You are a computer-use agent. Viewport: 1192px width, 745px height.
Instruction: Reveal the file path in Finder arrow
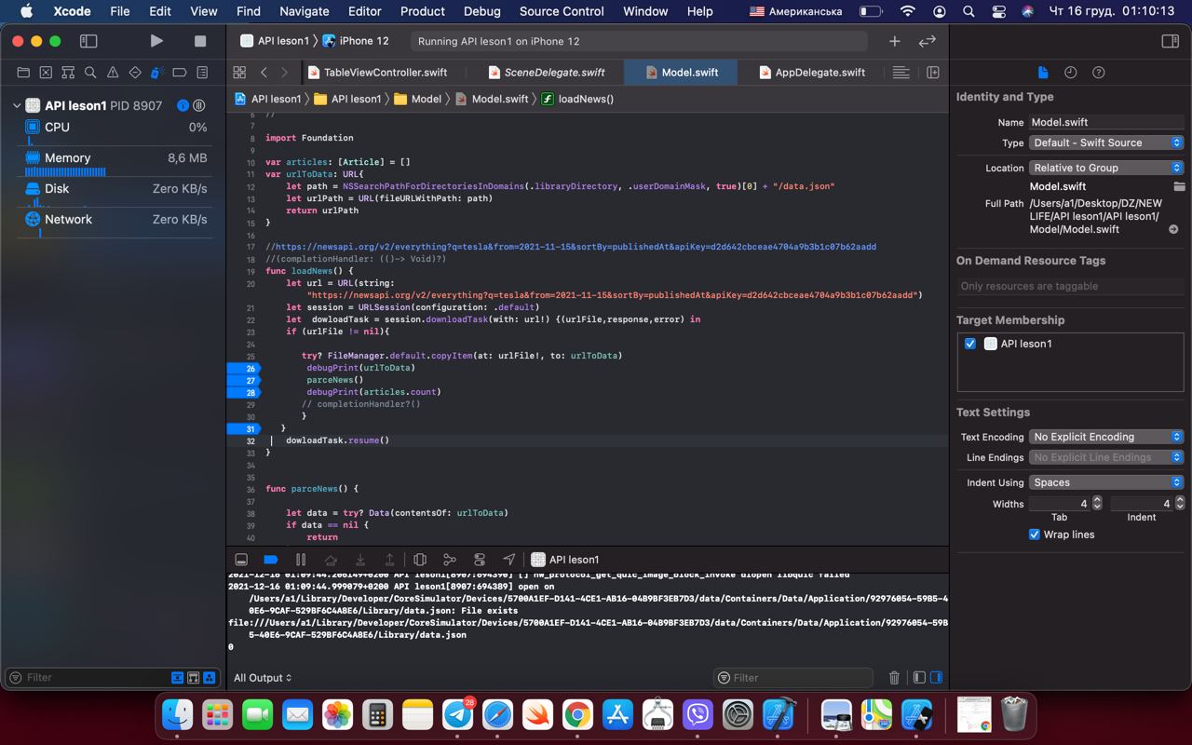(1173, 229)
